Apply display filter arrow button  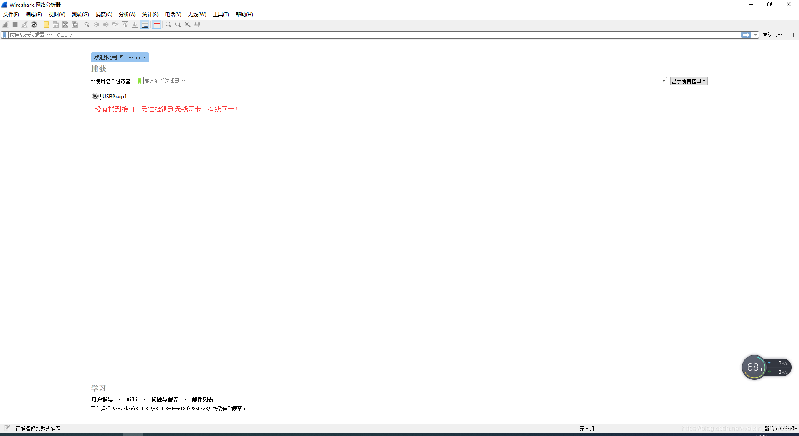point(746,35)
